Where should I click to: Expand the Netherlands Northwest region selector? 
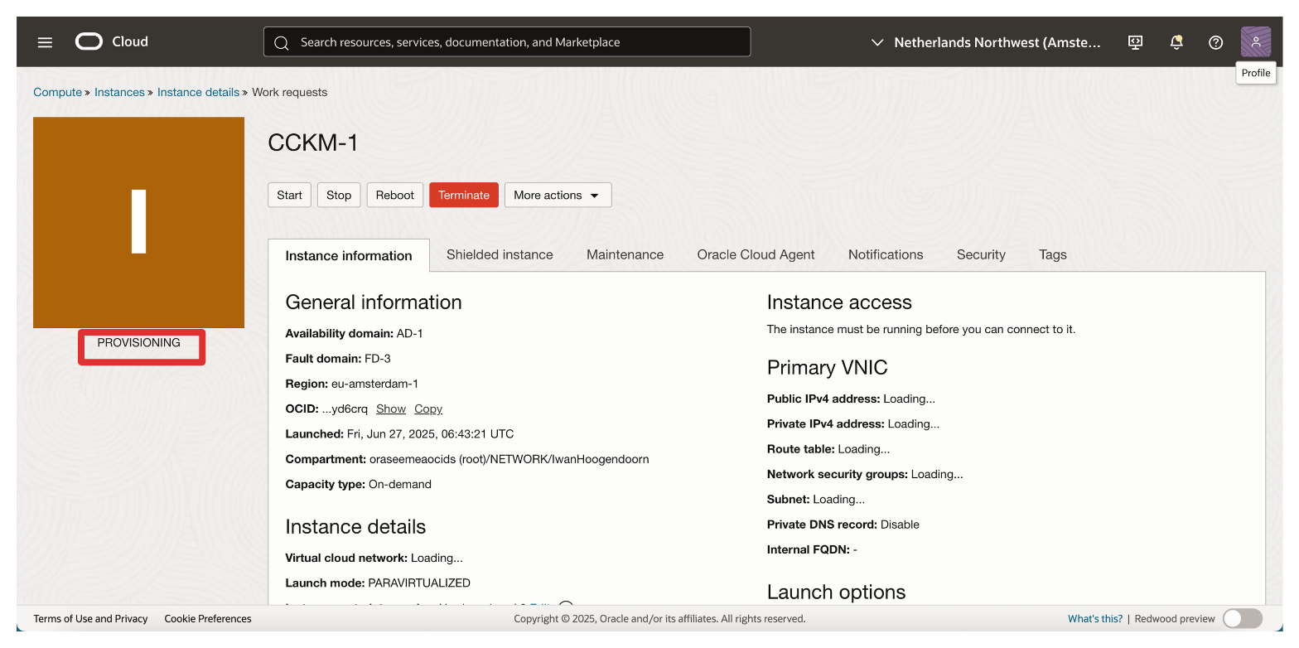[986, 42]
